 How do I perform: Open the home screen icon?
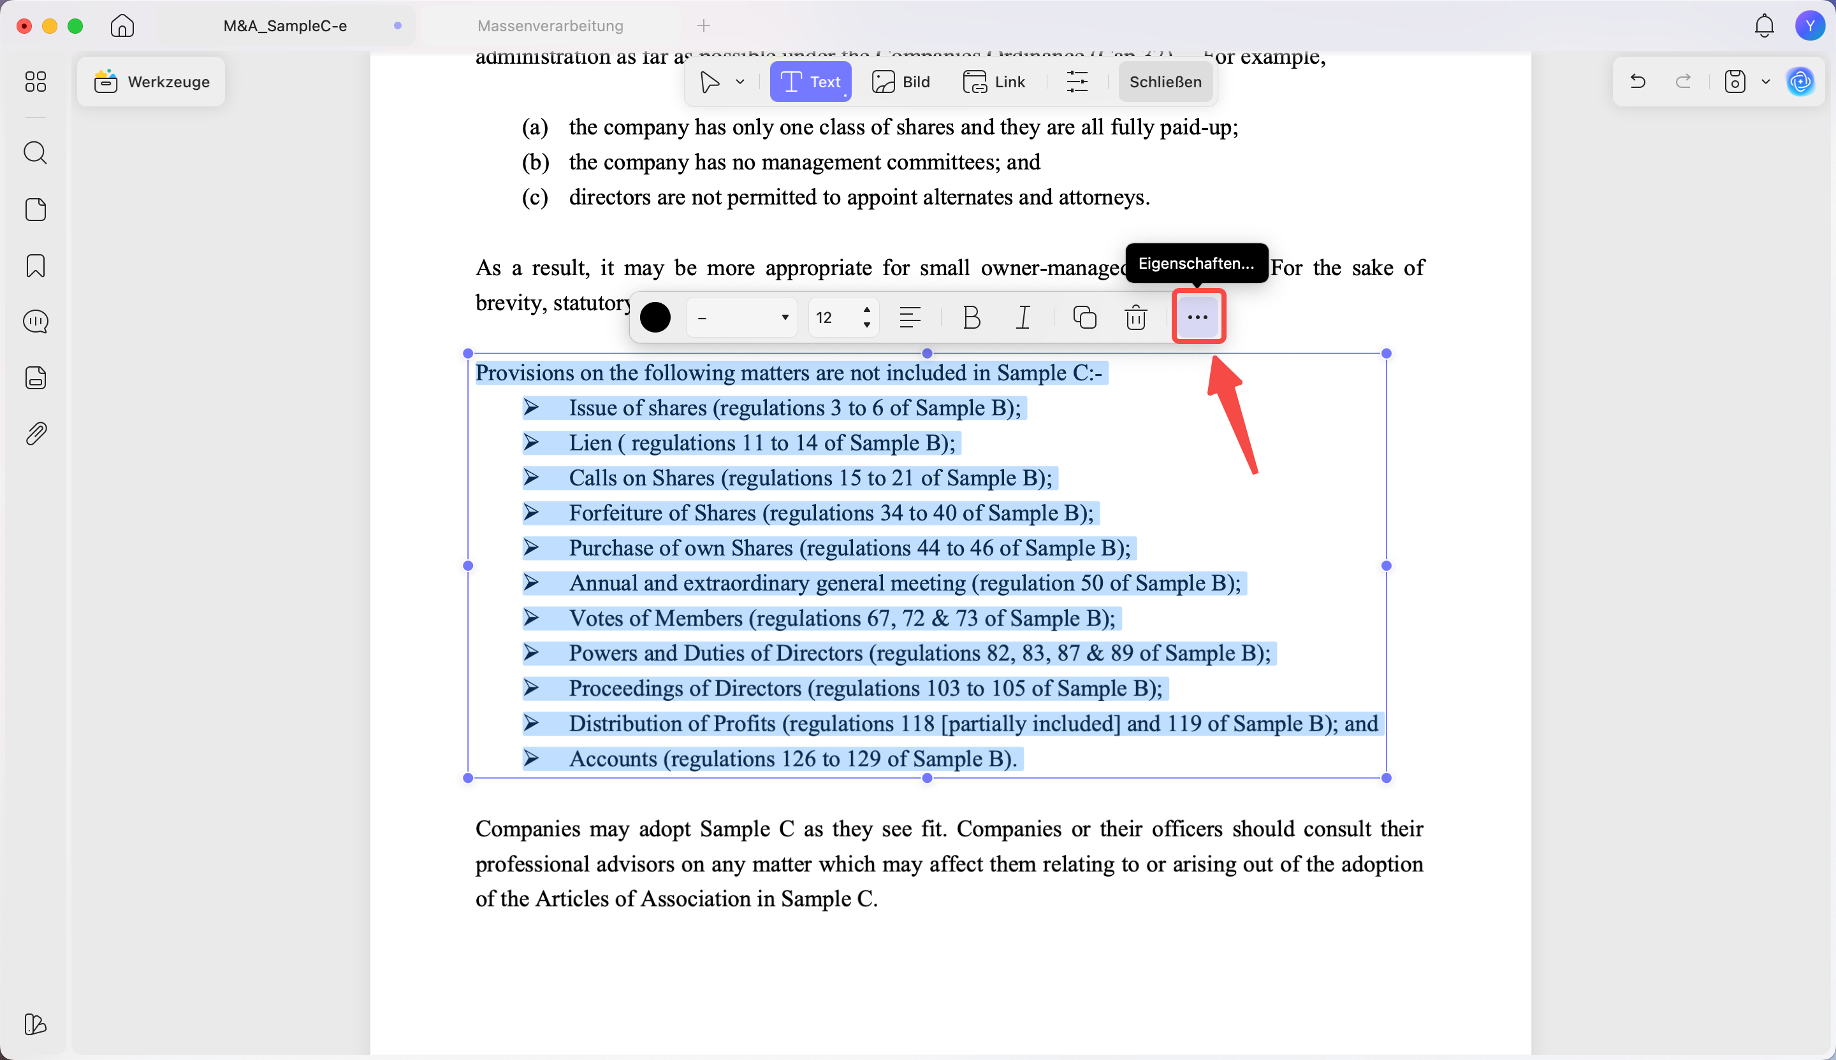(122, 25)
